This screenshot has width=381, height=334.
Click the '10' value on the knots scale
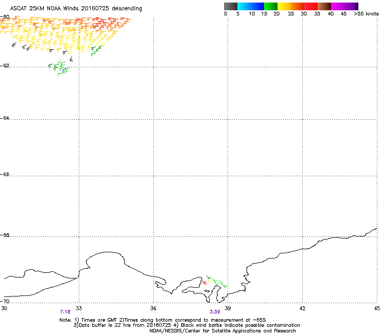tap(252, 14)
